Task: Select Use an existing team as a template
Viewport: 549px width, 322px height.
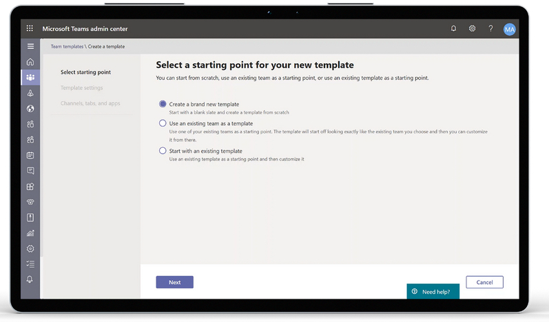Action: [163, 123]
